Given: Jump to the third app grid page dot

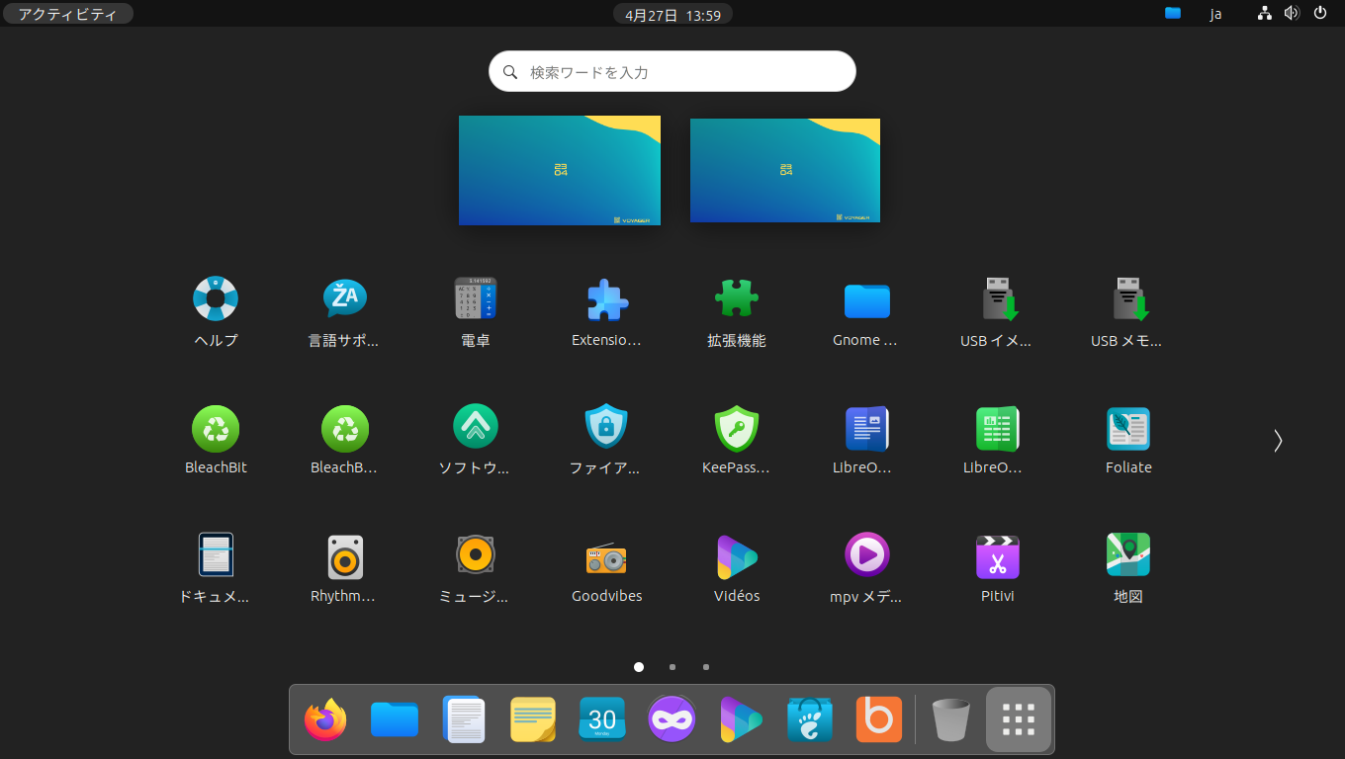Looking at the screenshot, I should tap(706, 667).
